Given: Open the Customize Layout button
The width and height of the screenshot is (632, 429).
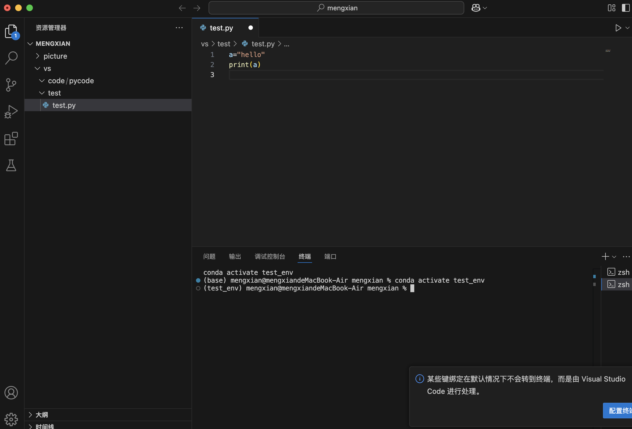Looking at the screenshot, I should (x=611, y=8).
